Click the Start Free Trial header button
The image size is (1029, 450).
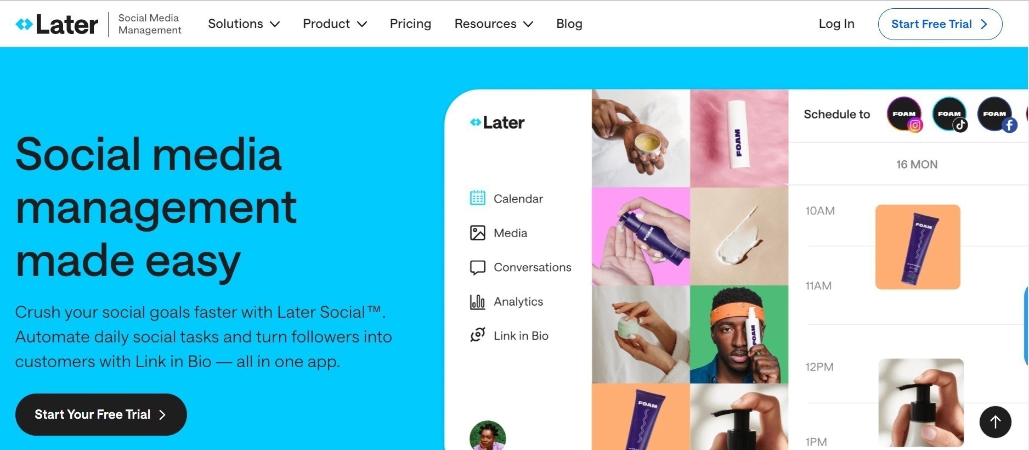click(x=940, y=24)
